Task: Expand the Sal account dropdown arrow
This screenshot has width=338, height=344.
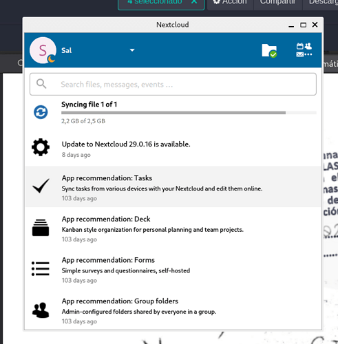Action: pyautogui.click(x=132, y=50)
